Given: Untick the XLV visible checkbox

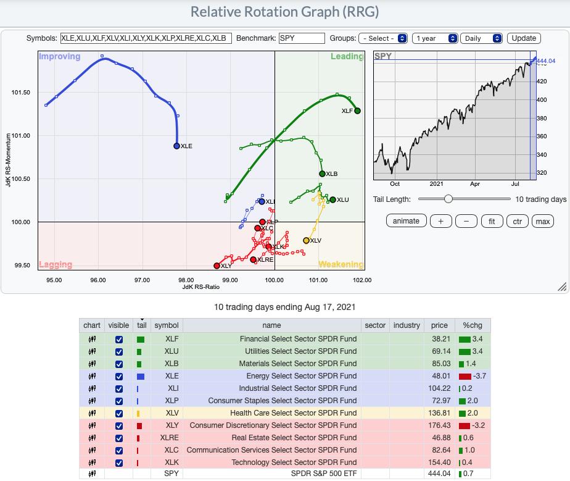Looking at the screenshot, I should tap(119, 414).
